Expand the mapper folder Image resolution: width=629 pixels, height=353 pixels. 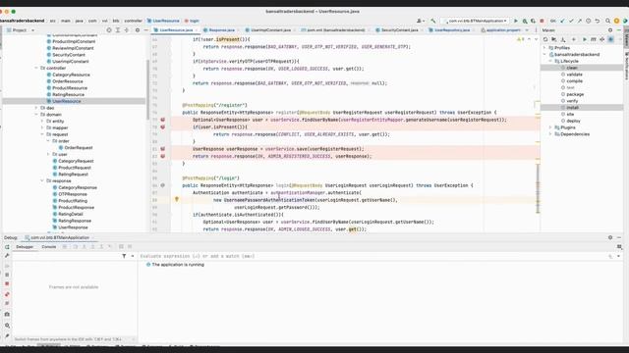(x=42, y=127)
